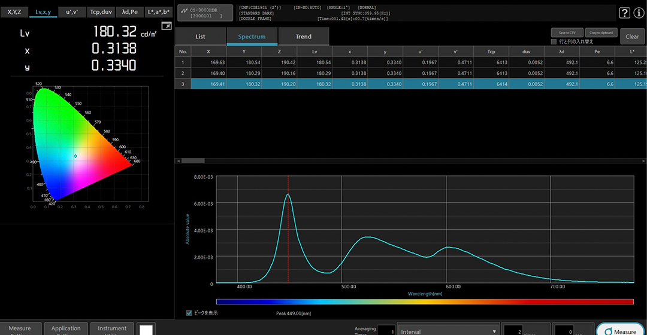This screenshot has height=335, width=647.
Task: Click the Lv column header
Action: tap(315, 51)
